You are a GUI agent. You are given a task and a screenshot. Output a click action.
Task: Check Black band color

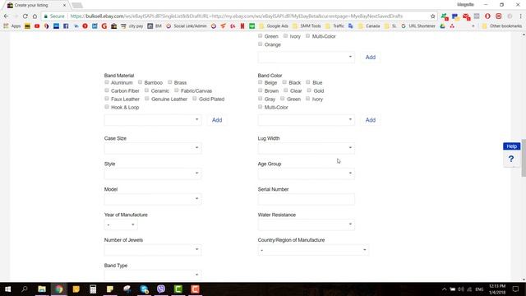pos(284,82)
